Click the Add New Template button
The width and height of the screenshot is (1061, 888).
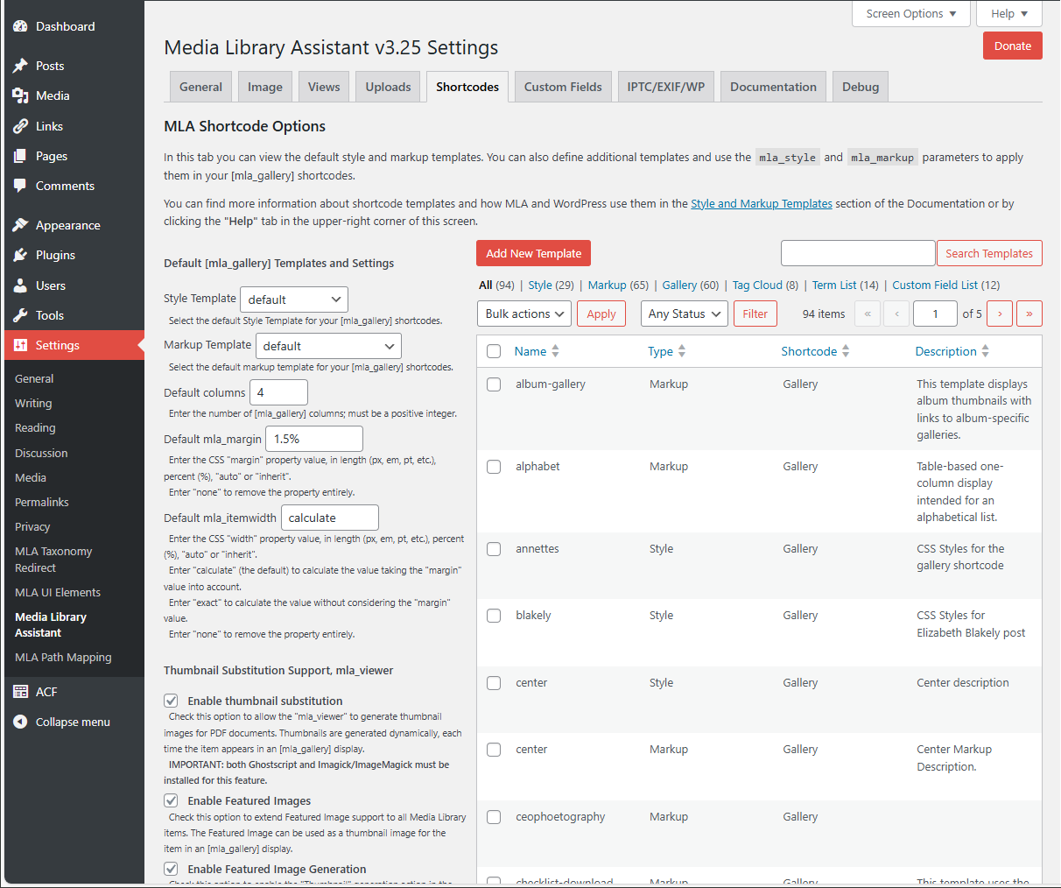point(533,253)
